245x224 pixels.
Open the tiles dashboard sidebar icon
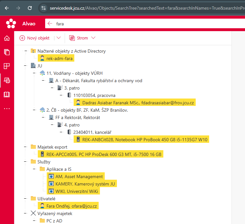click(x=7, y=66)
